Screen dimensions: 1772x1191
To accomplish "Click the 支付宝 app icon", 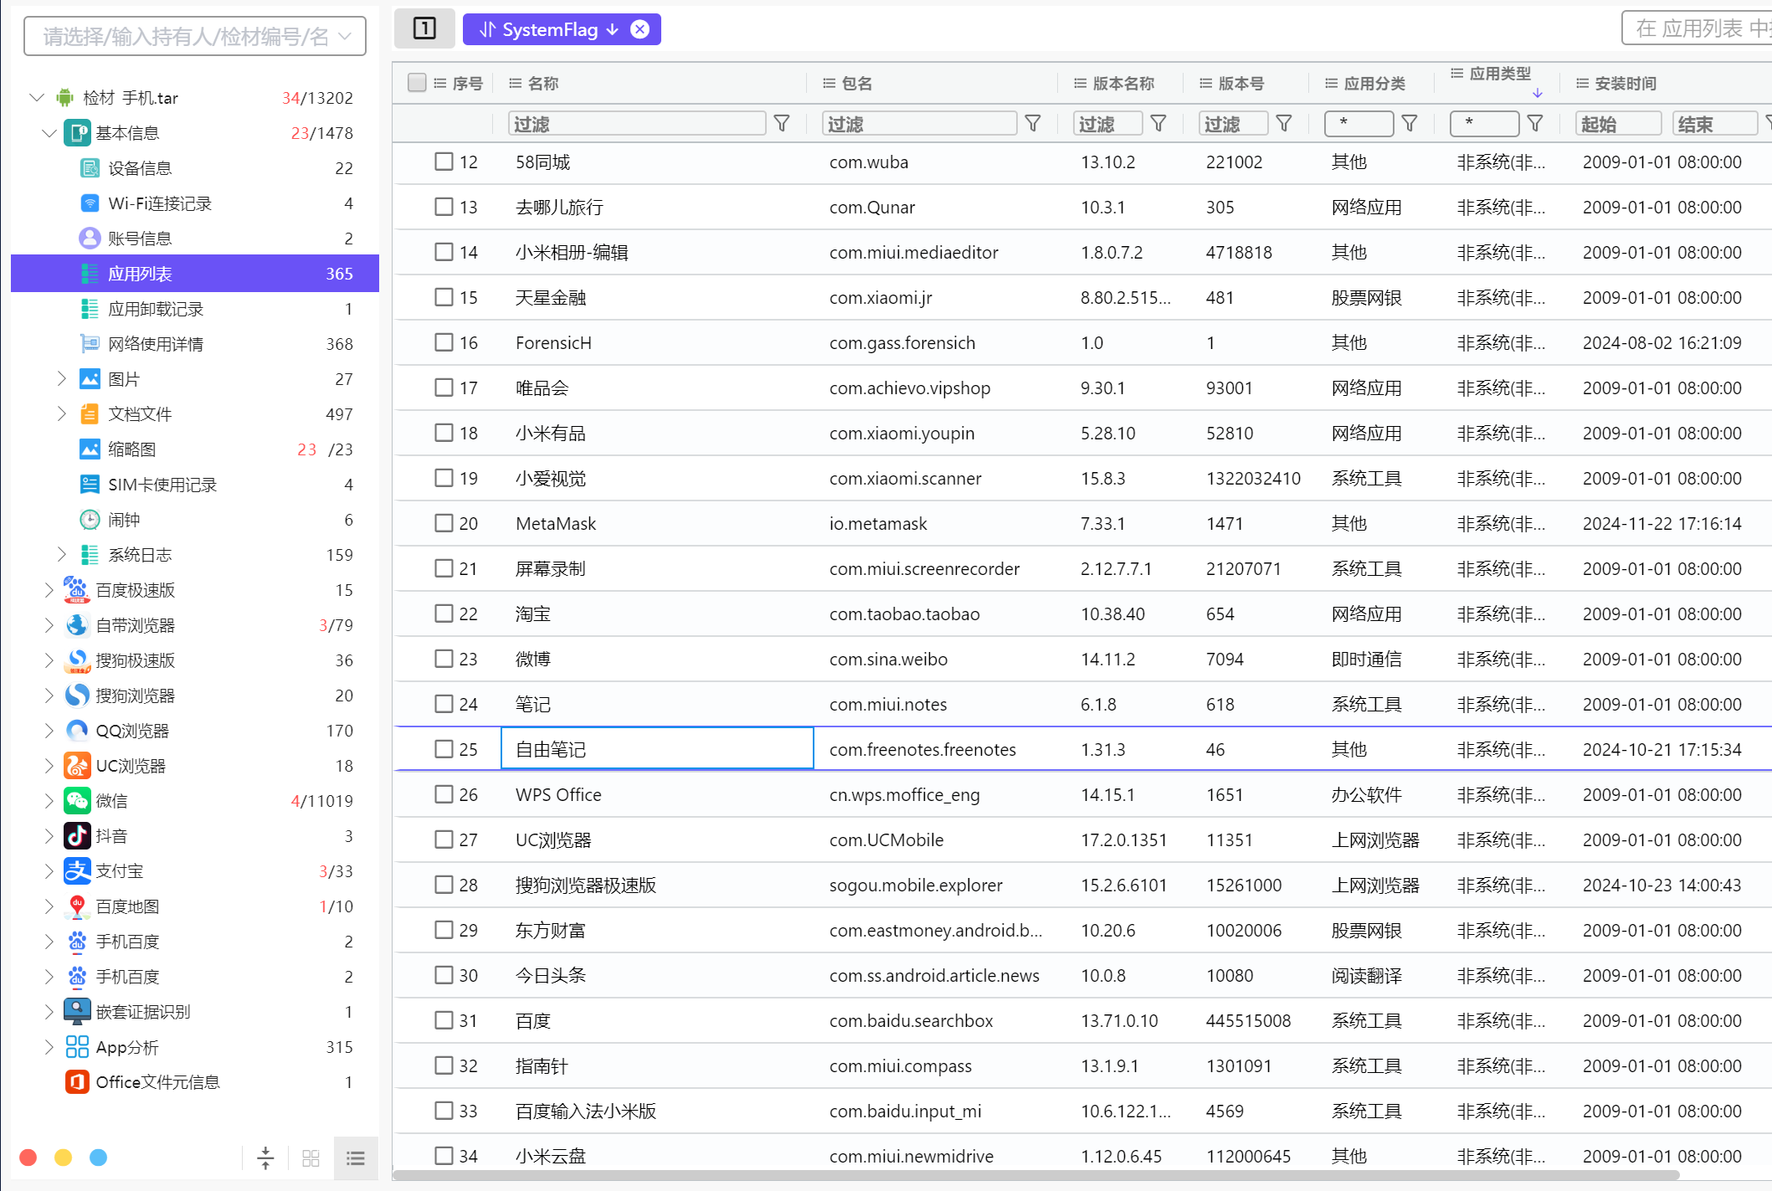I will tap(77, 871).
